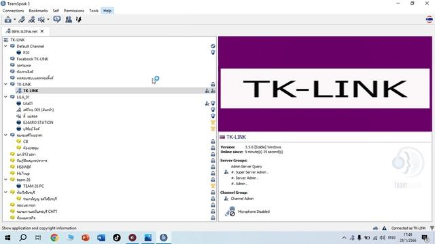Click the 'Channel Admin' text
Screen dimensions: 435x244
(242, 199)
